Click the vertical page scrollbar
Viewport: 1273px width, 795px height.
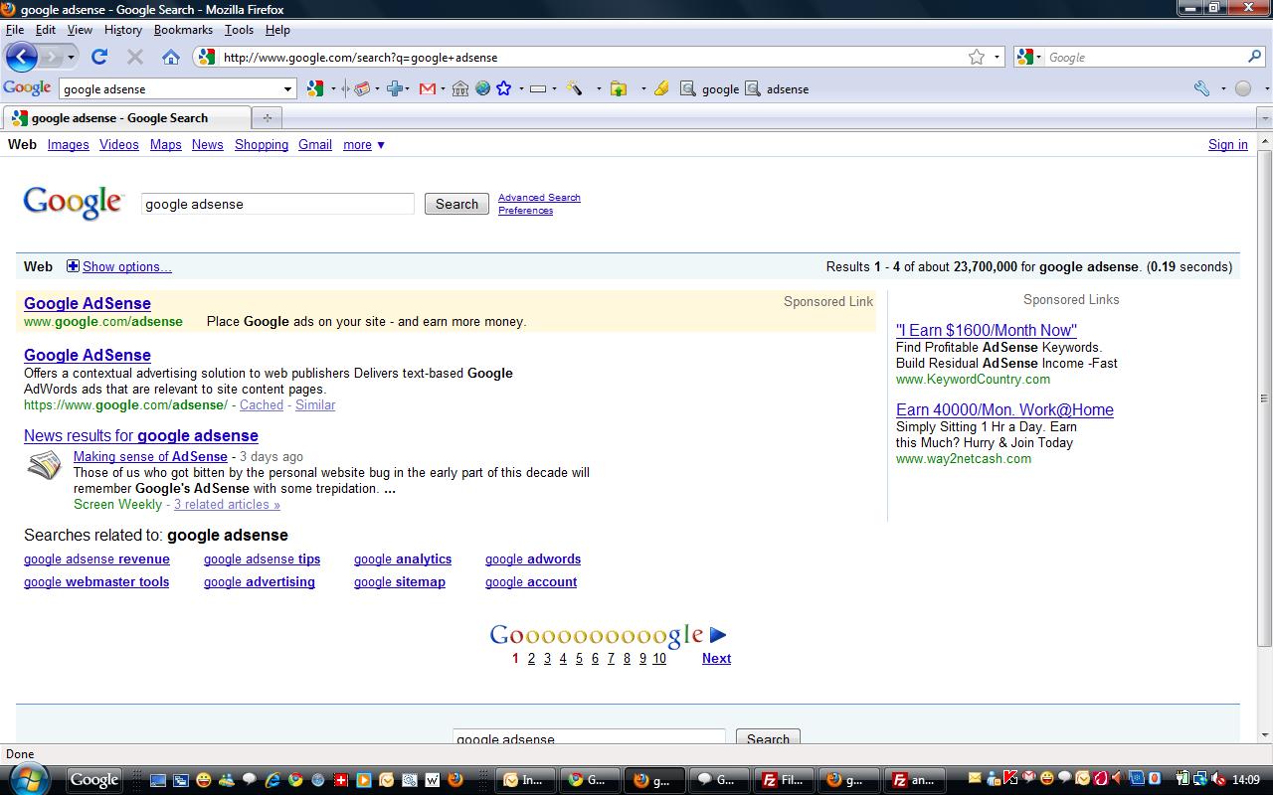click(x=1265, y=397)
